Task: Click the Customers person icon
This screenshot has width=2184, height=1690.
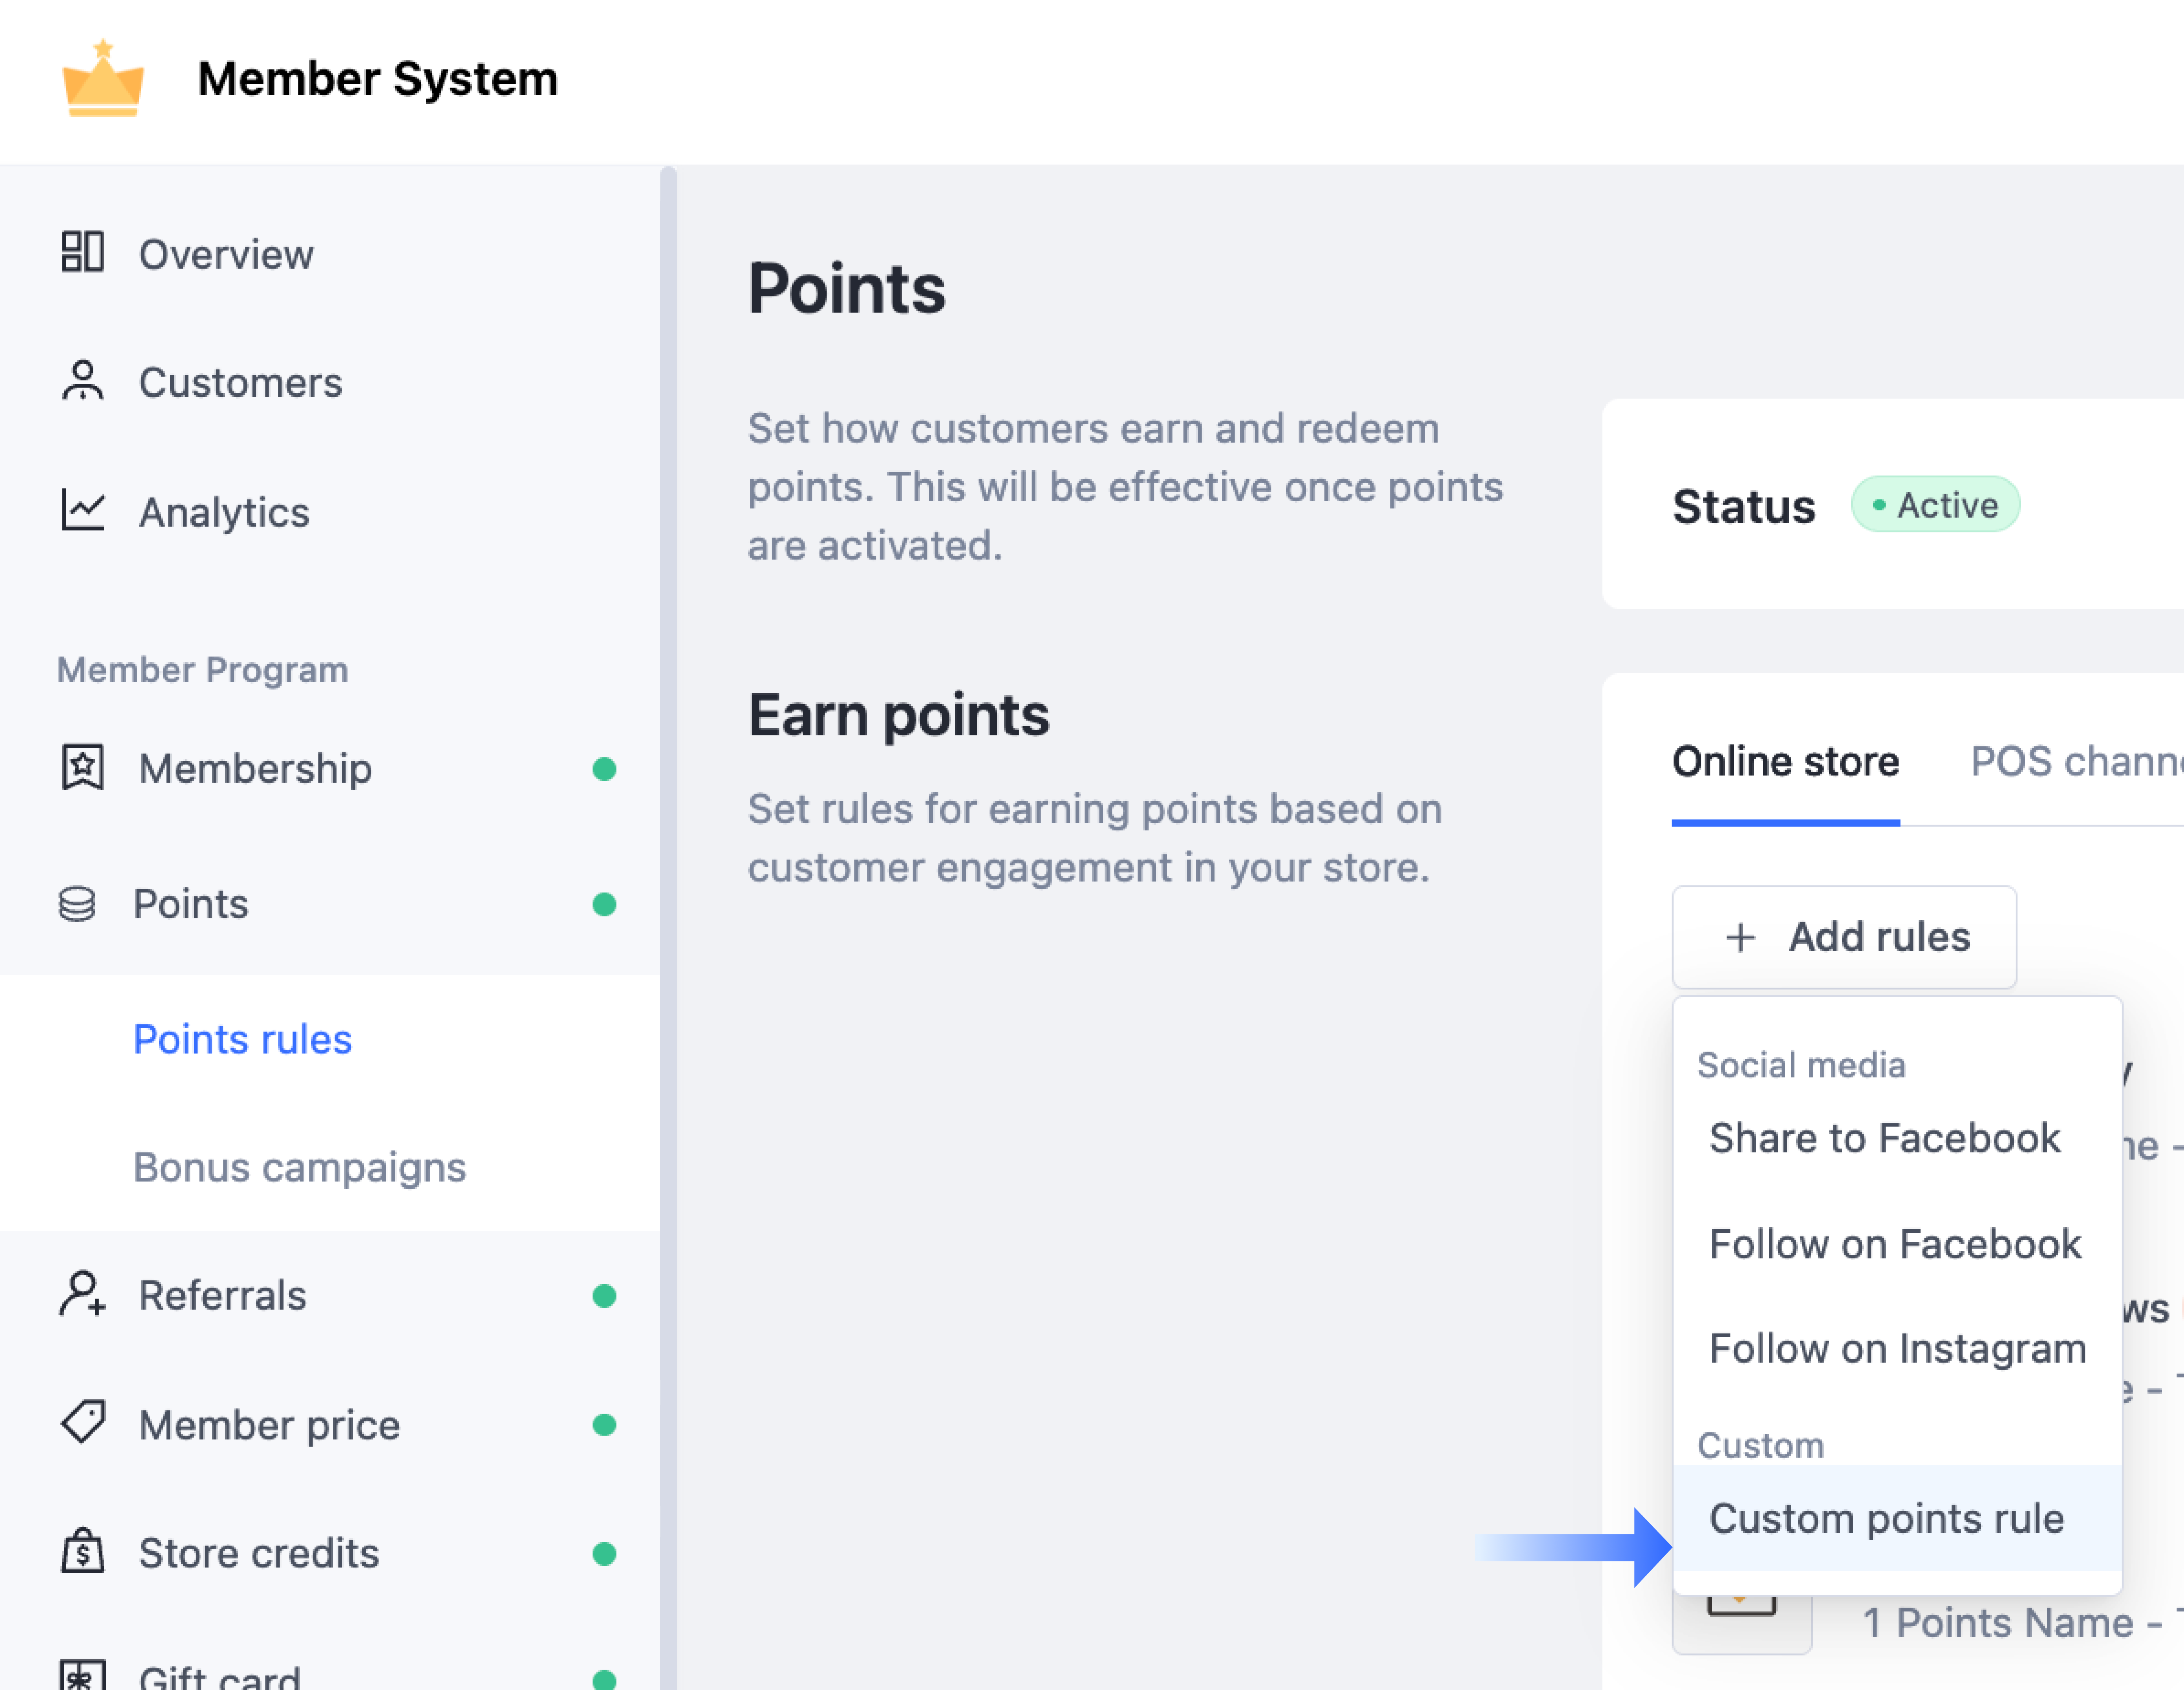Action: pos(82,381)
